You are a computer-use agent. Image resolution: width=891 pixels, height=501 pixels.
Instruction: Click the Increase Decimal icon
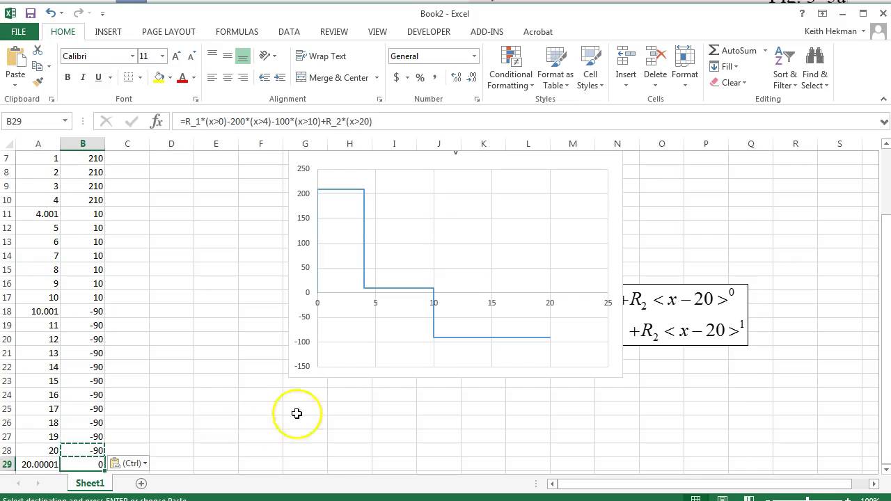coord(457,77)
